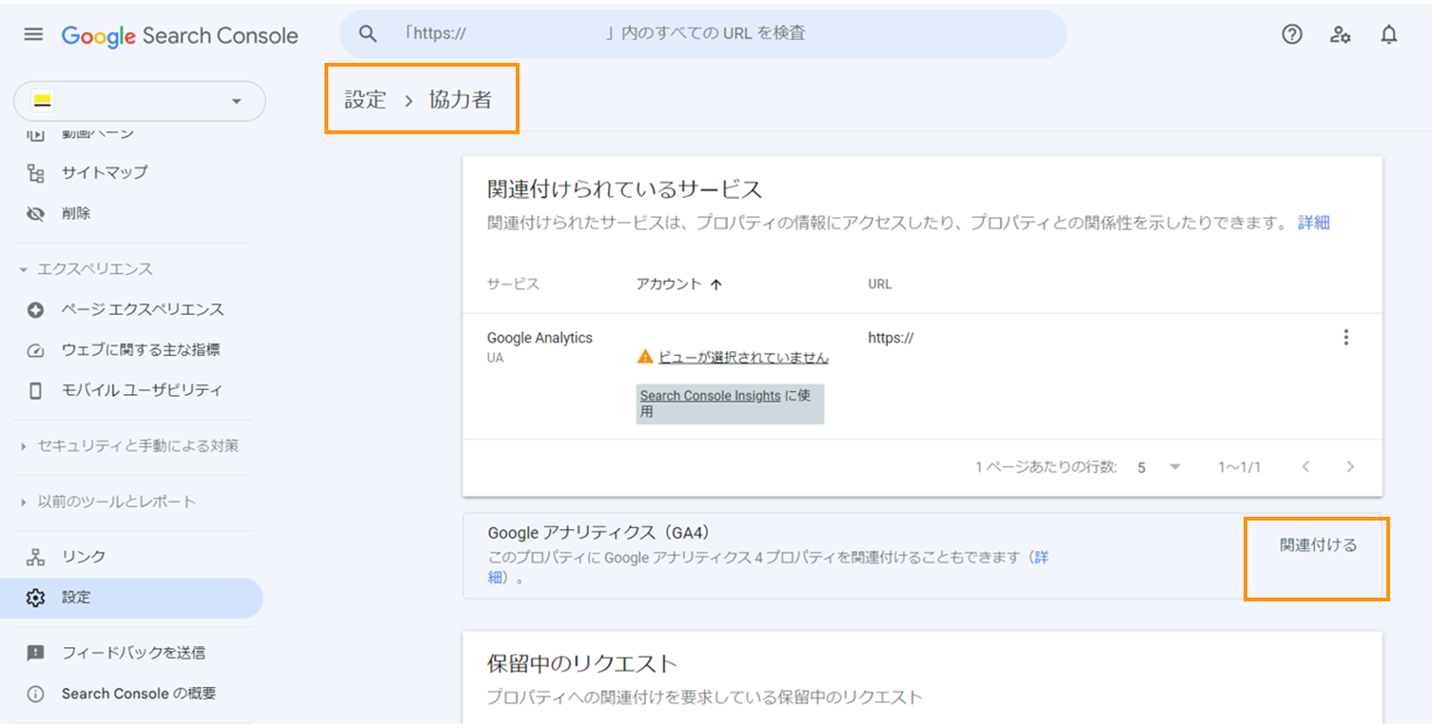Click the core web vitals gauge icon
Image resolution: width=1432 pixels, height=728 pixels.
[x=36, y=350]
